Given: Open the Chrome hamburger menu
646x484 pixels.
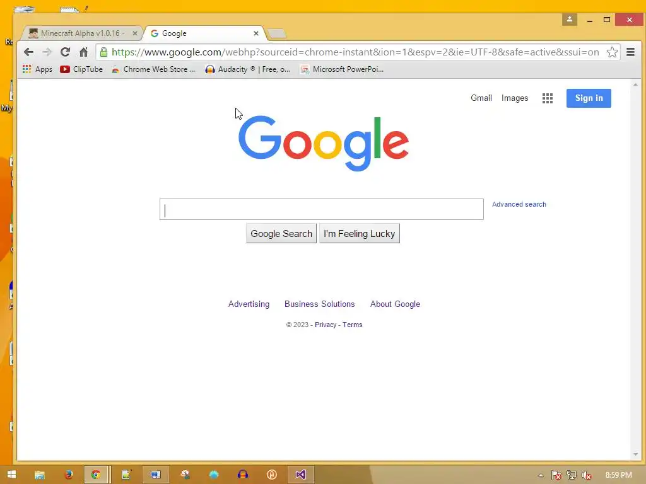Looking at the screenshot, I should tap(630, 52).
